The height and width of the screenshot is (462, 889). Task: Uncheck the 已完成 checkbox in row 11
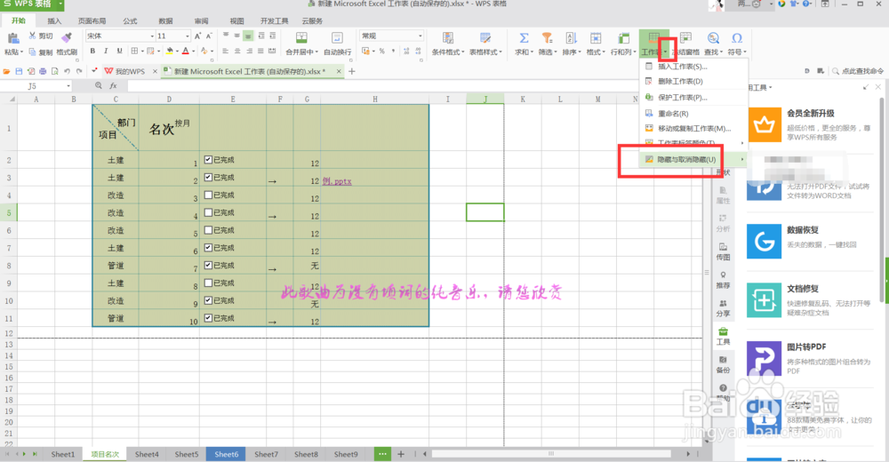[208, 318]
